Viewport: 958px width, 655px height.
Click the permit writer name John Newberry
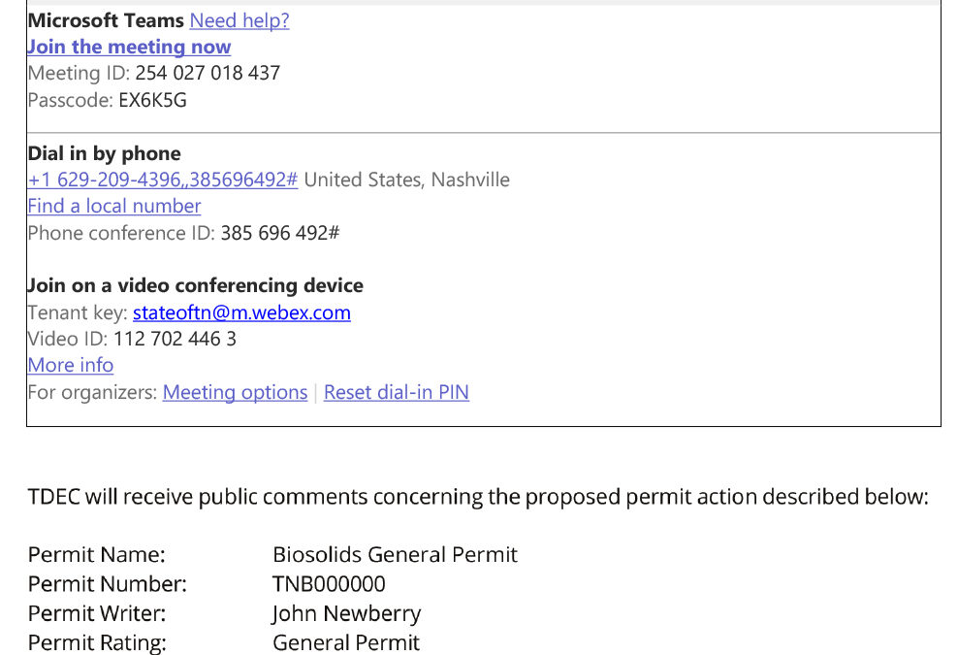[346, 613]
